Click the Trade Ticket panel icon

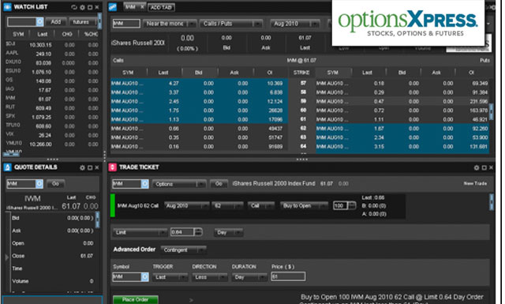[112, 167]
